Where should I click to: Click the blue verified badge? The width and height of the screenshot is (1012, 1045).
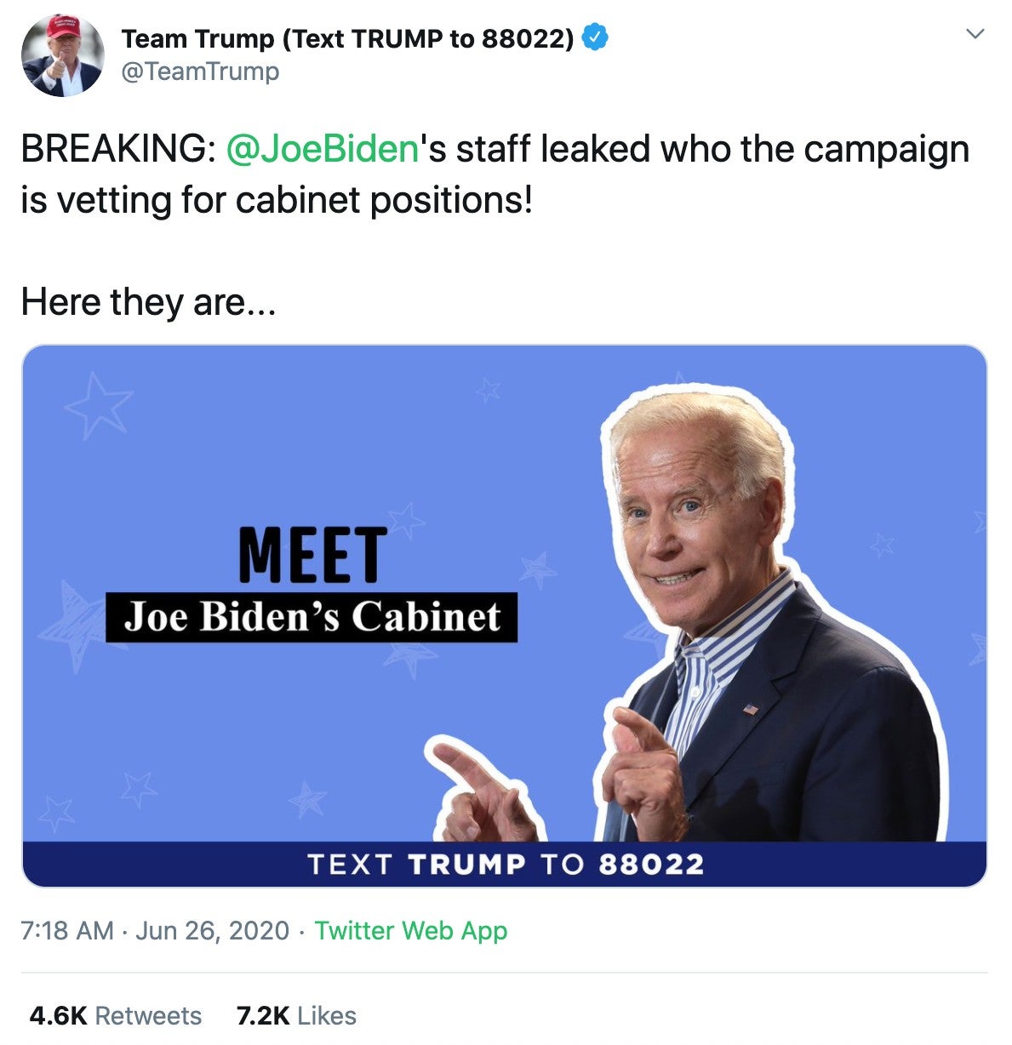pos(594,38)
